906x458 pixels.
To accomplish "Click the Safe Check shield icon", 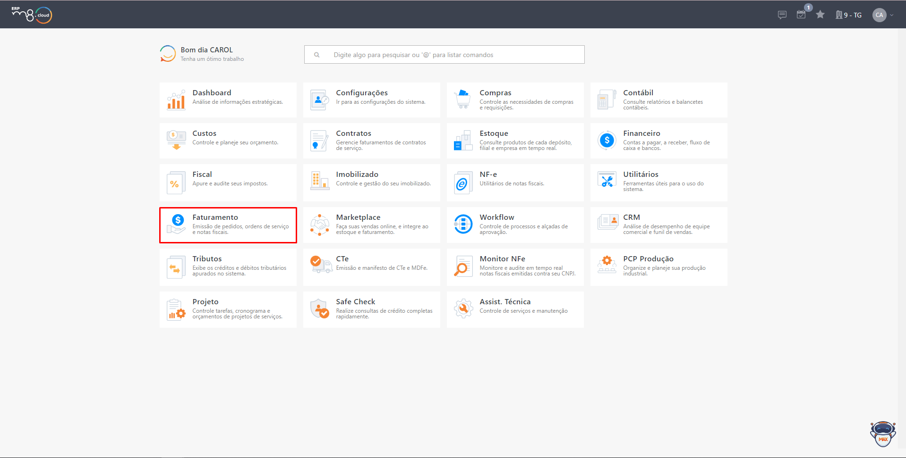I will click(x=320, y=309).
